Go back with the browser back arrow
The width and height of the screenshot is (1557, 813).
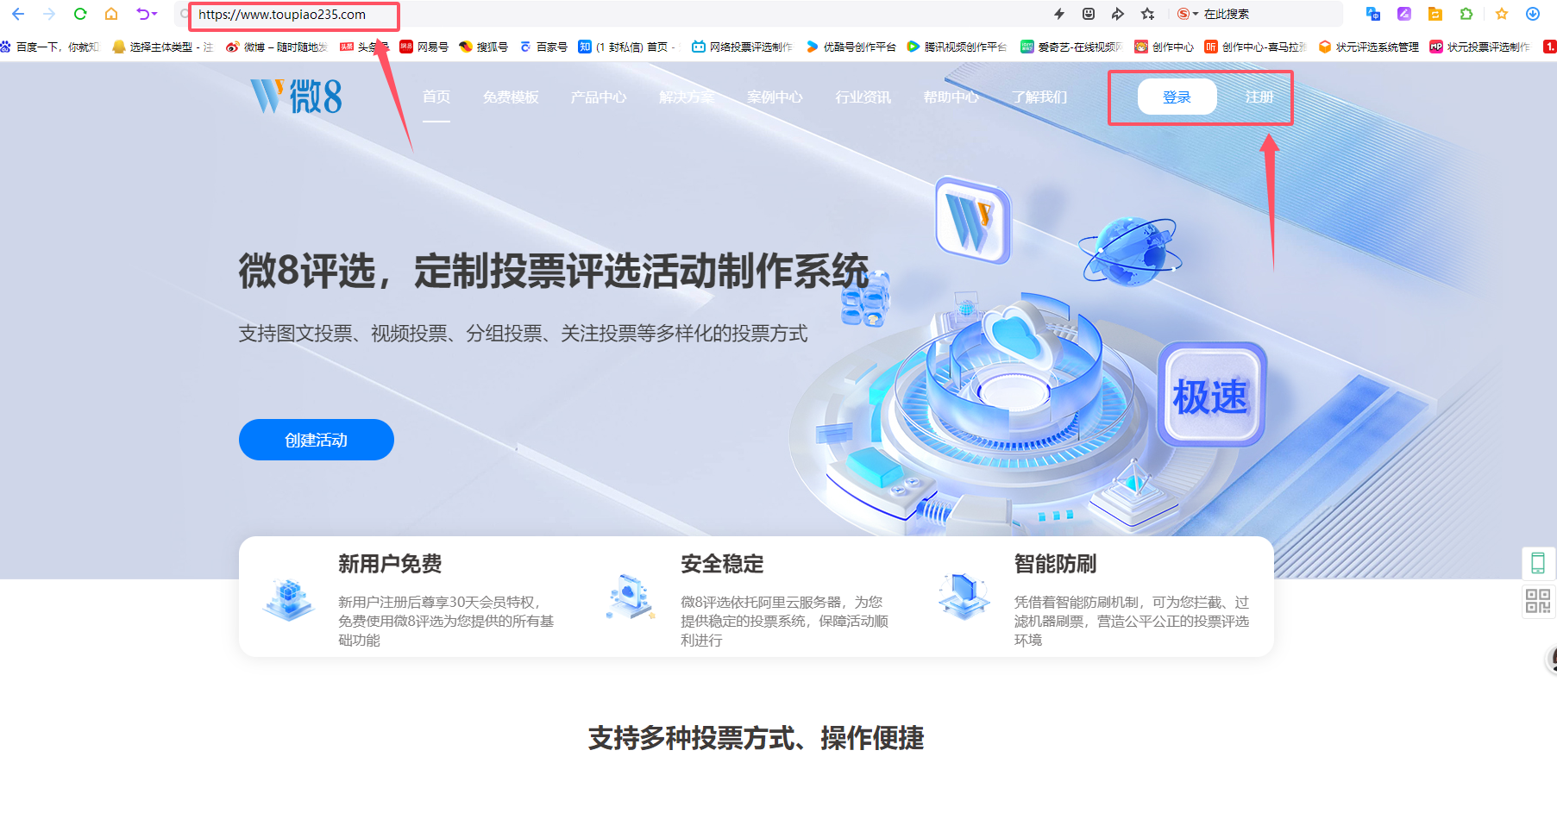coord(18,14)
